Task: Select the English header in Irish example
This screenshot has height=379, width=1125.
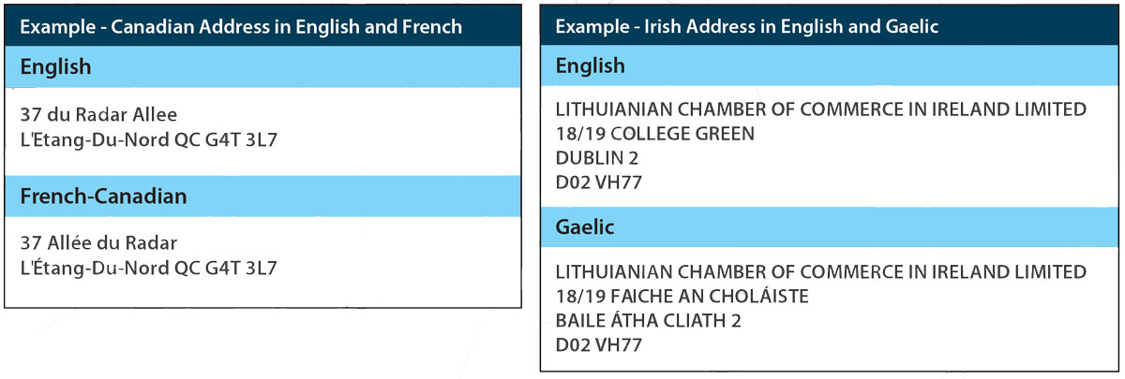Action: tap(830, 66)
